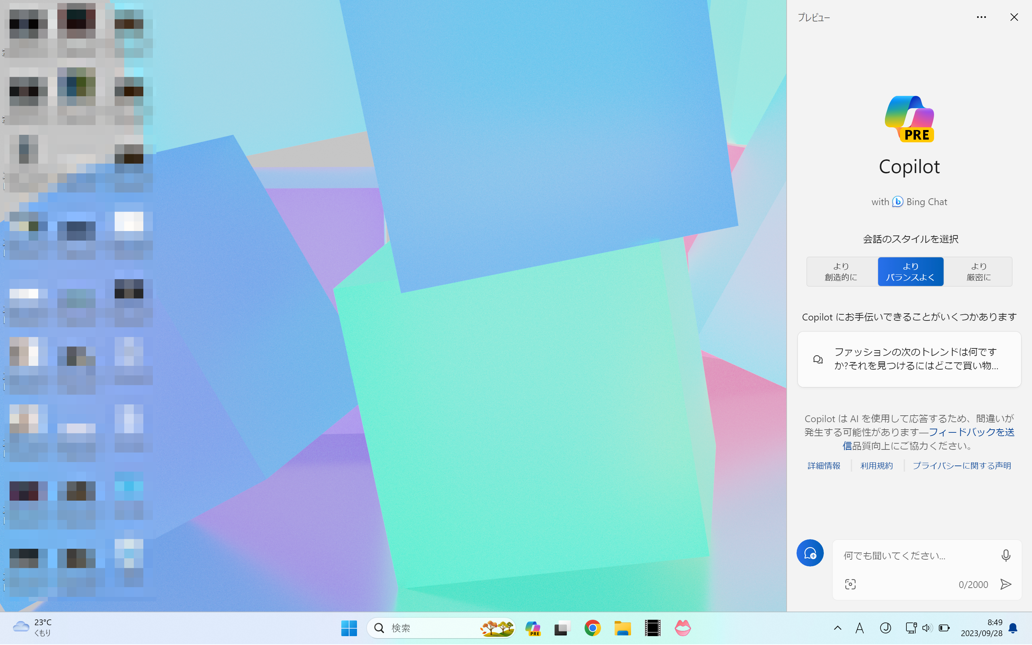Open the pink lips app on taskbar
This screenshot has width=1032, height=645.
(683, 628)
